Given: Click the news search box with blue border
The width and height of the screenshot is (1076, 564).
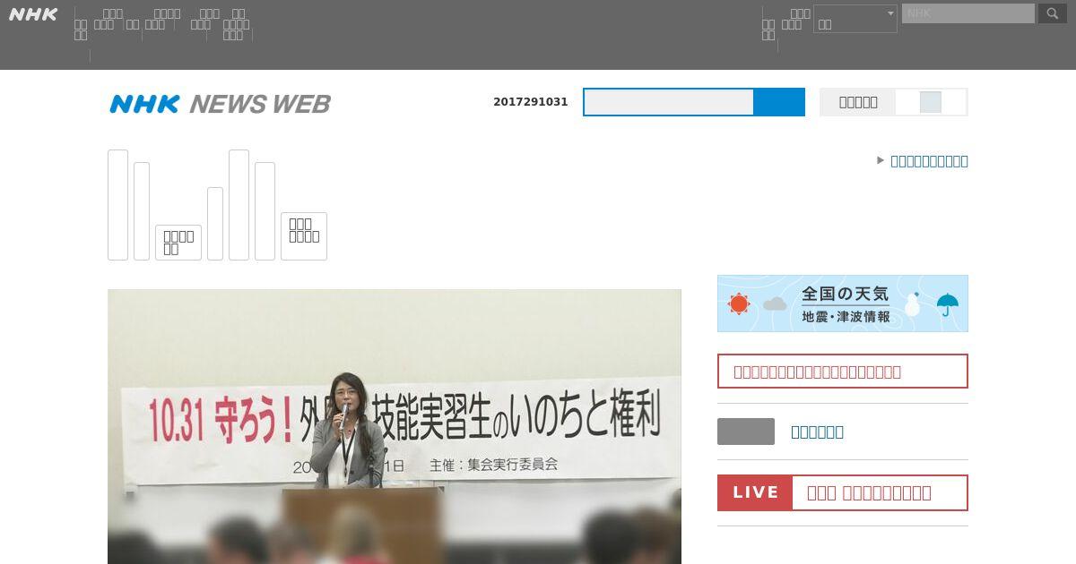Looking at the screenshot, I should pyautogui.click(x=669, y=102).
